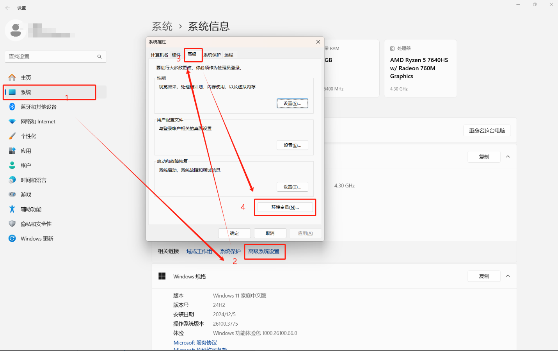Select the 主页 home icon
The height and width of the screenshot is (351, 558).
click(x=12, y=77)
